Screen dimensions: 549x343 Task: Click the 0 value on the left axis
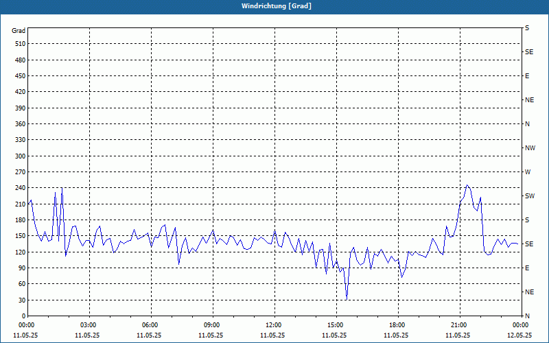(23, 316)
